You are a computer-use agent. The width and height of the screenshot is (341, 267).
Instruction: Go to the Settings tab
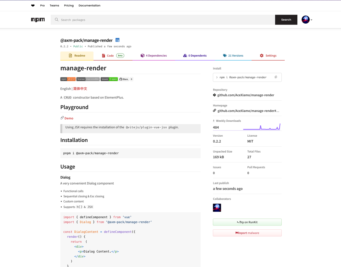(x=268, y=56)
